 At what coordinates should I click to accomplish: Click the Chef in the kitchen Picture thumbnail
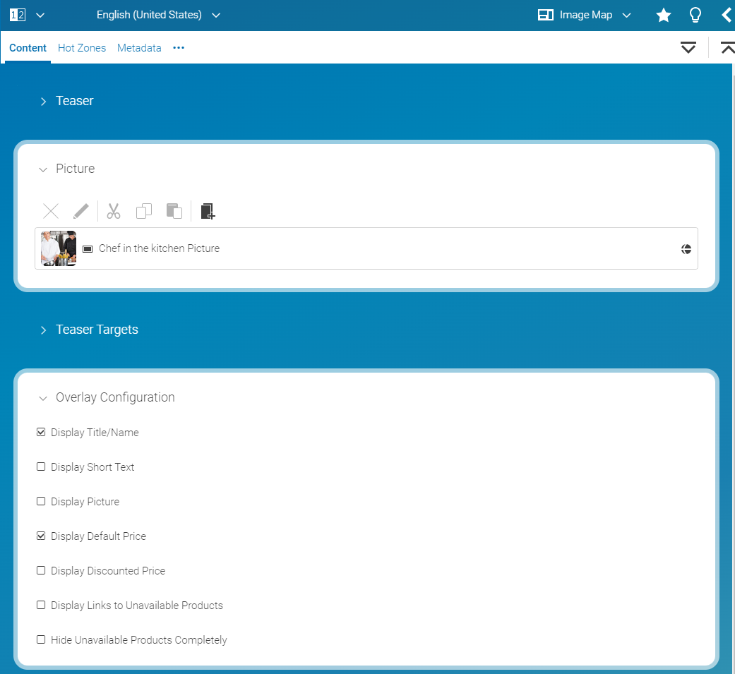click(58, 248)
